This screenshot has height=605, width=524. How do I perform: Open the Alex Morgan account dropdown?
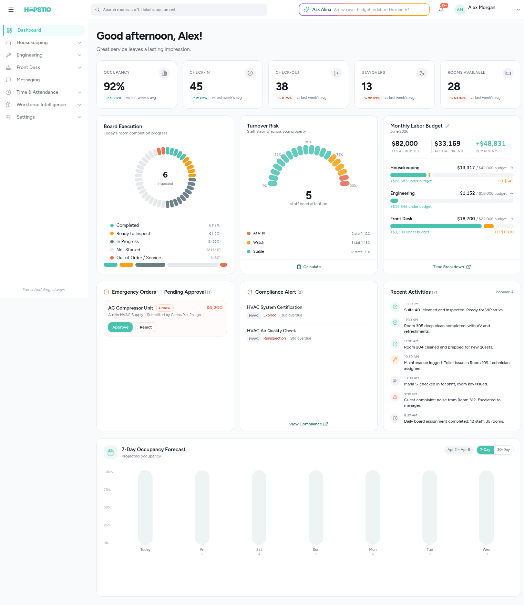tap(518, 10)
